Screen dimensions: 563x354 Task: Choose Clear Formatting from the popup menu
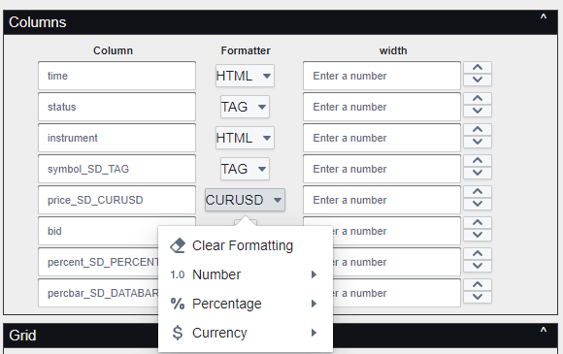coord(246,245)
